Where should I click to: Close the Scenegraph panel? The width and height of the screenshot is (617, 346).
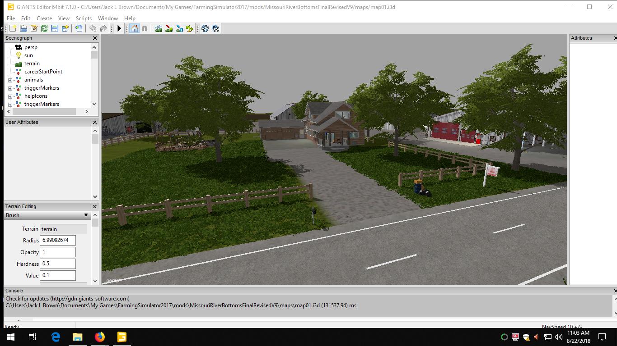click(x=95, y=38)
